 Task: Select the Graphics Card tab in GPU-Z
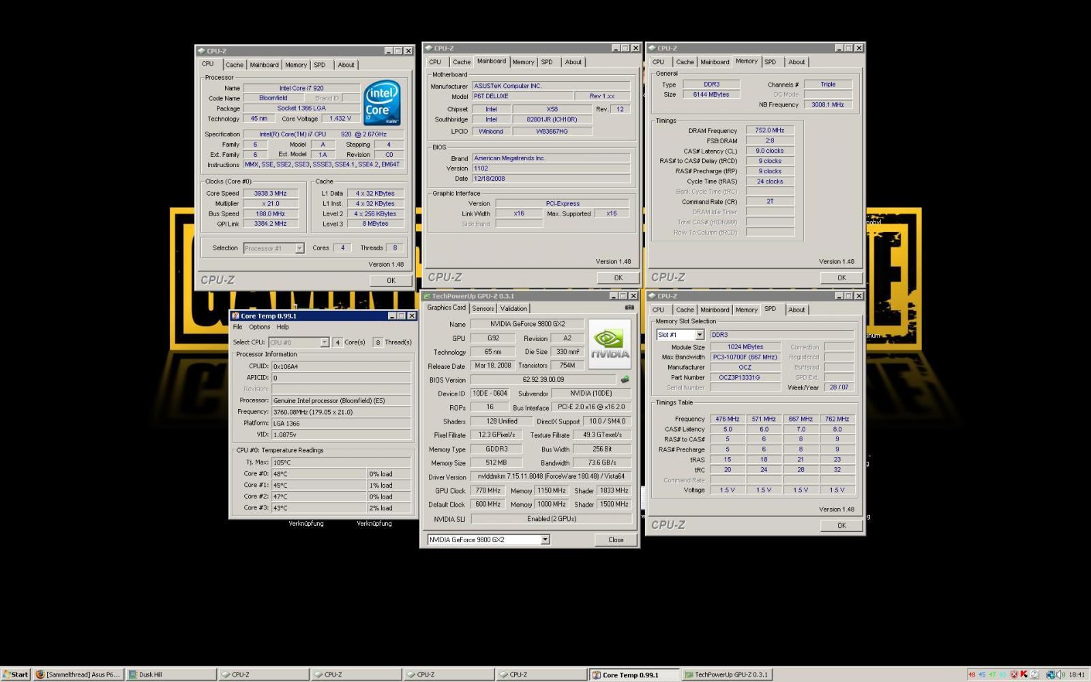[x=446, y=308]
